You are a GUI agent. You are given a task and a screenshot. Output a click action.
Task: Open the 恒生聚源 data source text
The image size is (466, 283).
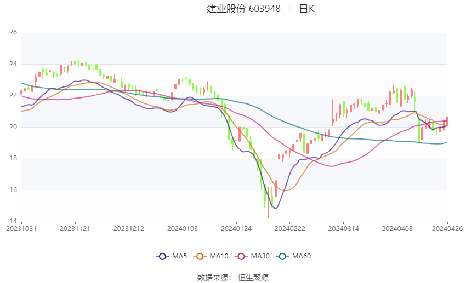click(x=253, y=278)
